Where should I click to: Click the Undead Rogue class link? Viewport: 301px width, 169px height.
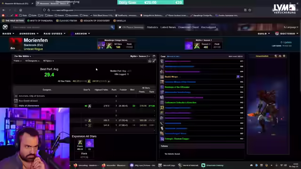(x=33, y=49)
